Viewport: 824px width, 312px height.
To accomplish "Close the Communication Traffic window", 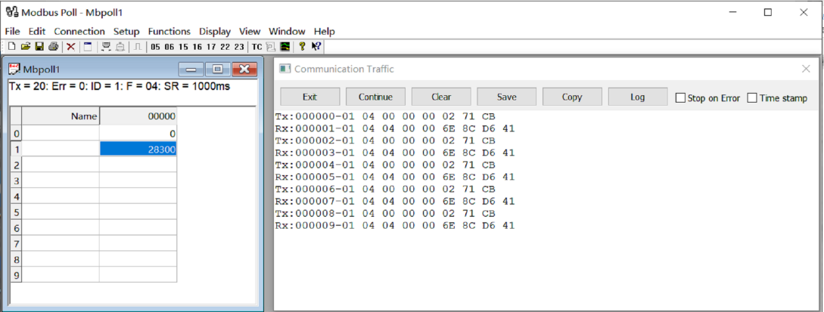I will pyautogui.click(x=806, y=69).
